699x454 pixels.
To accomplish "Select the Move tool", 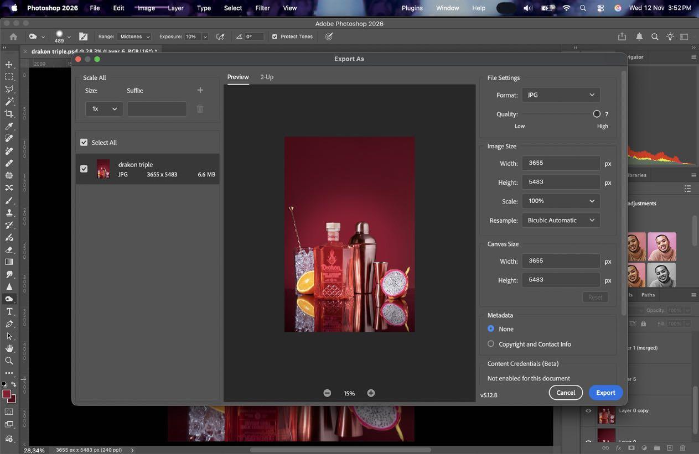I will click(9, 65).
